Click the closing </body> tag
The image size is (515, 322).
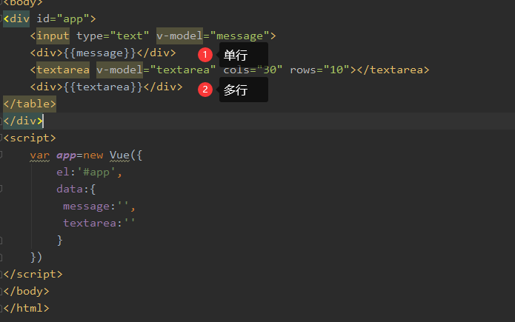[26, 292]
